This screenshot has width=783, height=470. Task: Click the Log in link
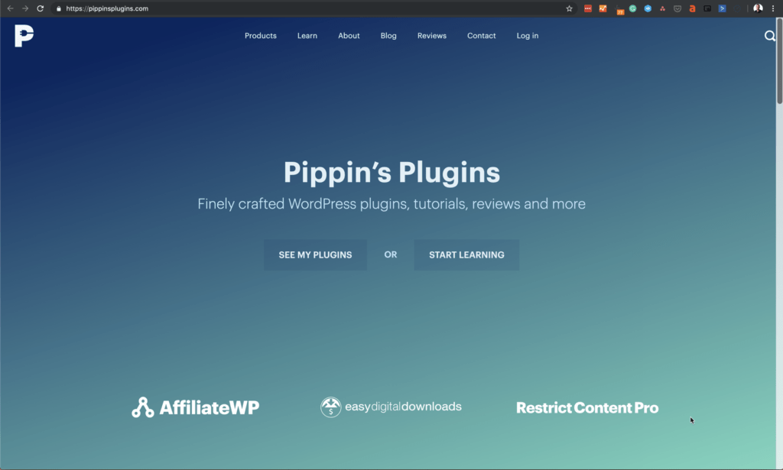coord(528,36)
